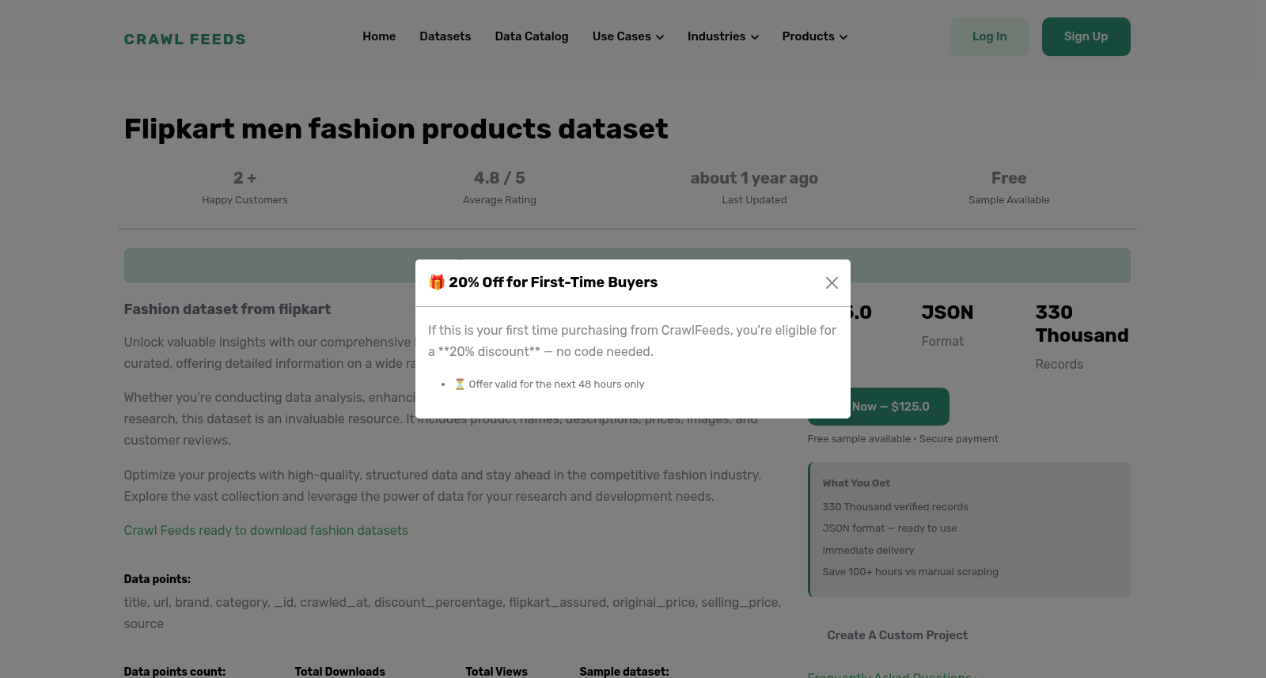Click 'JSON format — ready to use' line
The image size is (1266, 678).
(x=889, y=528)
